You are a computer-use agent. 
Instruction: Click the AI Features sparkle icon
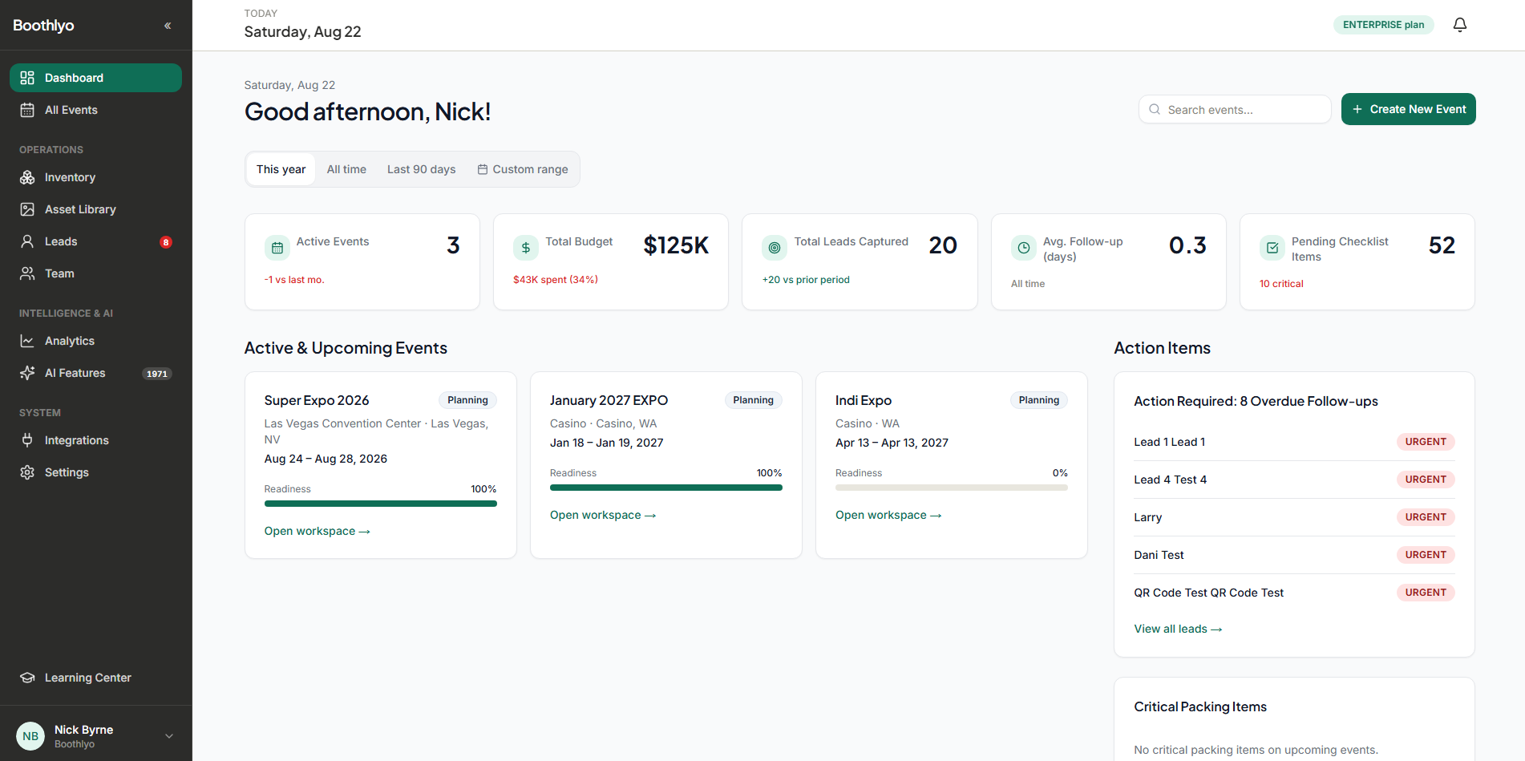[27, 373]
